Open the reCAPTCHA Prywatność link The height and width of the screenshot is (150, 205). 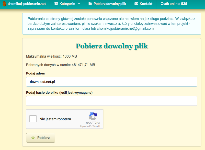[x=86, y=126]
